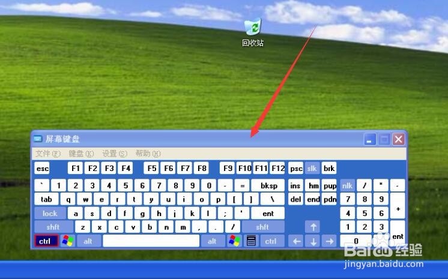The image size is (448, 279).
Task: Click the number 5 key in top row
Action: [x=125, y=185]
